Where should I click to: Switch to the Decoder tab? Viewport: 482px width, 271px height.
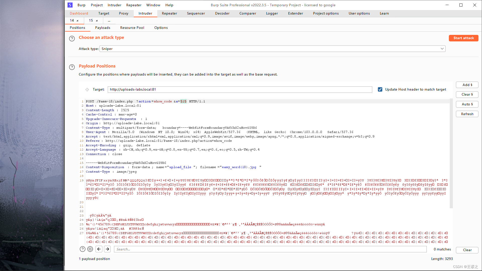(x=222, y=14)
